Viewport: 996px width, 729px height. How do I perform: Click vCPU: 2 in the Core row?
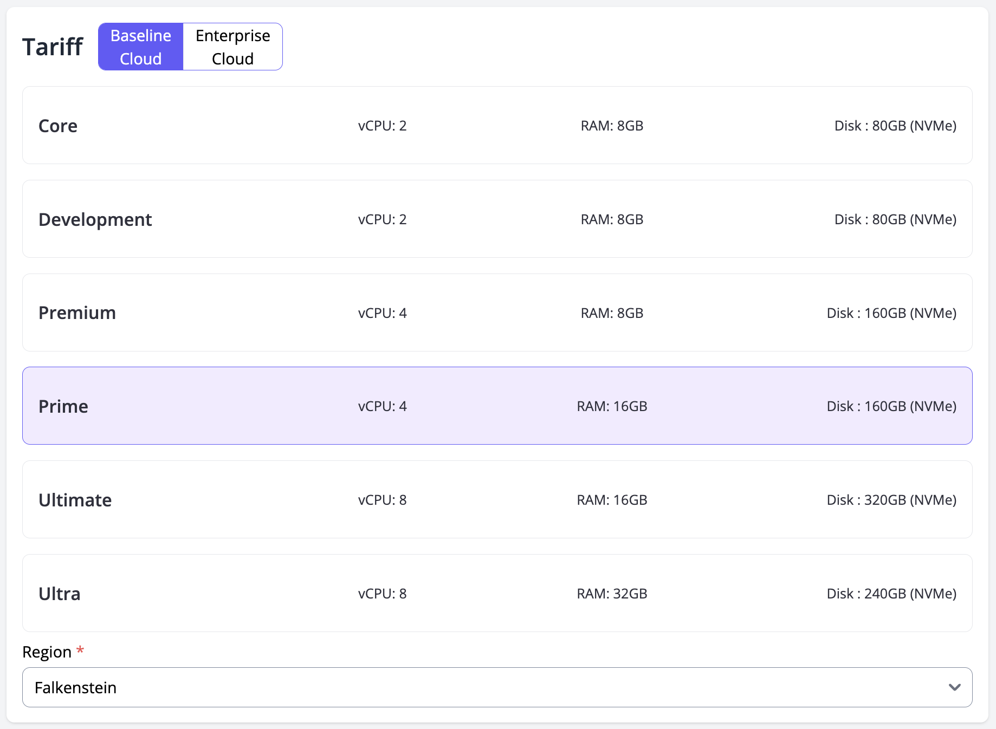(382, 126)
